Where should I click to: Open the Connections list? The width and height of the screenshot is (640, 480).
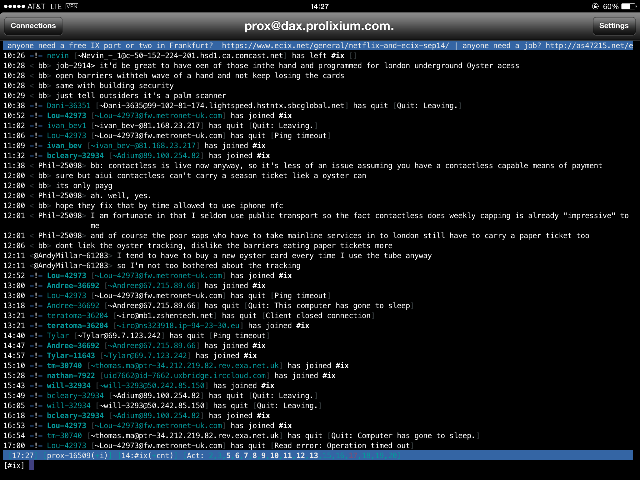click(x=33, y=26)
